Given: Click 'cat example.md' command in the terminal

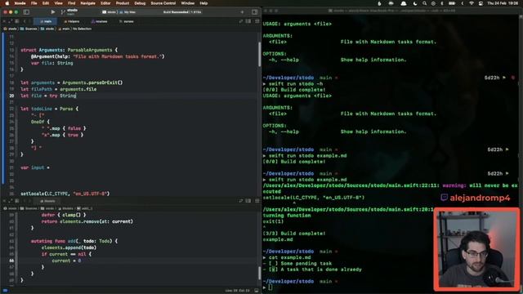Looking at the screenshot, I should click(290, 257).
